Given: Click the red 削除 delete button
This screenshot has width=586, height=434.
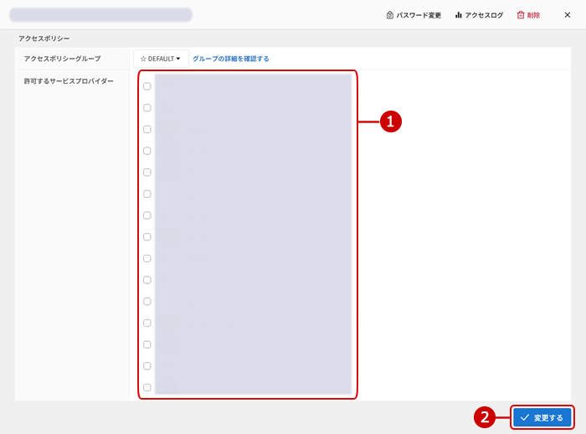Looking at the screenshot, I should pos(528,15).
